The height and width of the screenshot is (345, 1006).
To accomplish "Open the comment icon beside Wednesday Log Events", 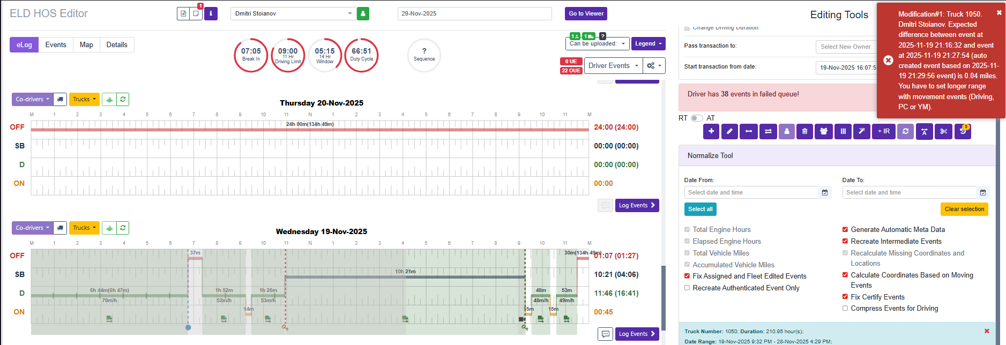I will pyautogui.click(x=606, y=334).
